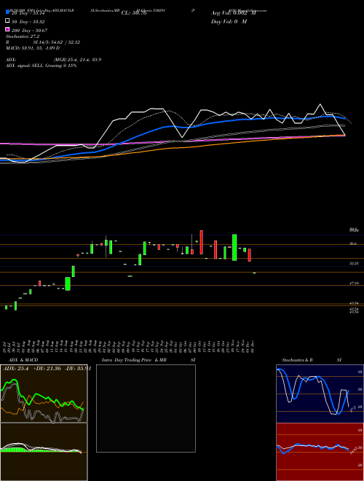Screen dimensions: 364x481
Task: Click the 47.89 price level label
Action: (354, 283)
